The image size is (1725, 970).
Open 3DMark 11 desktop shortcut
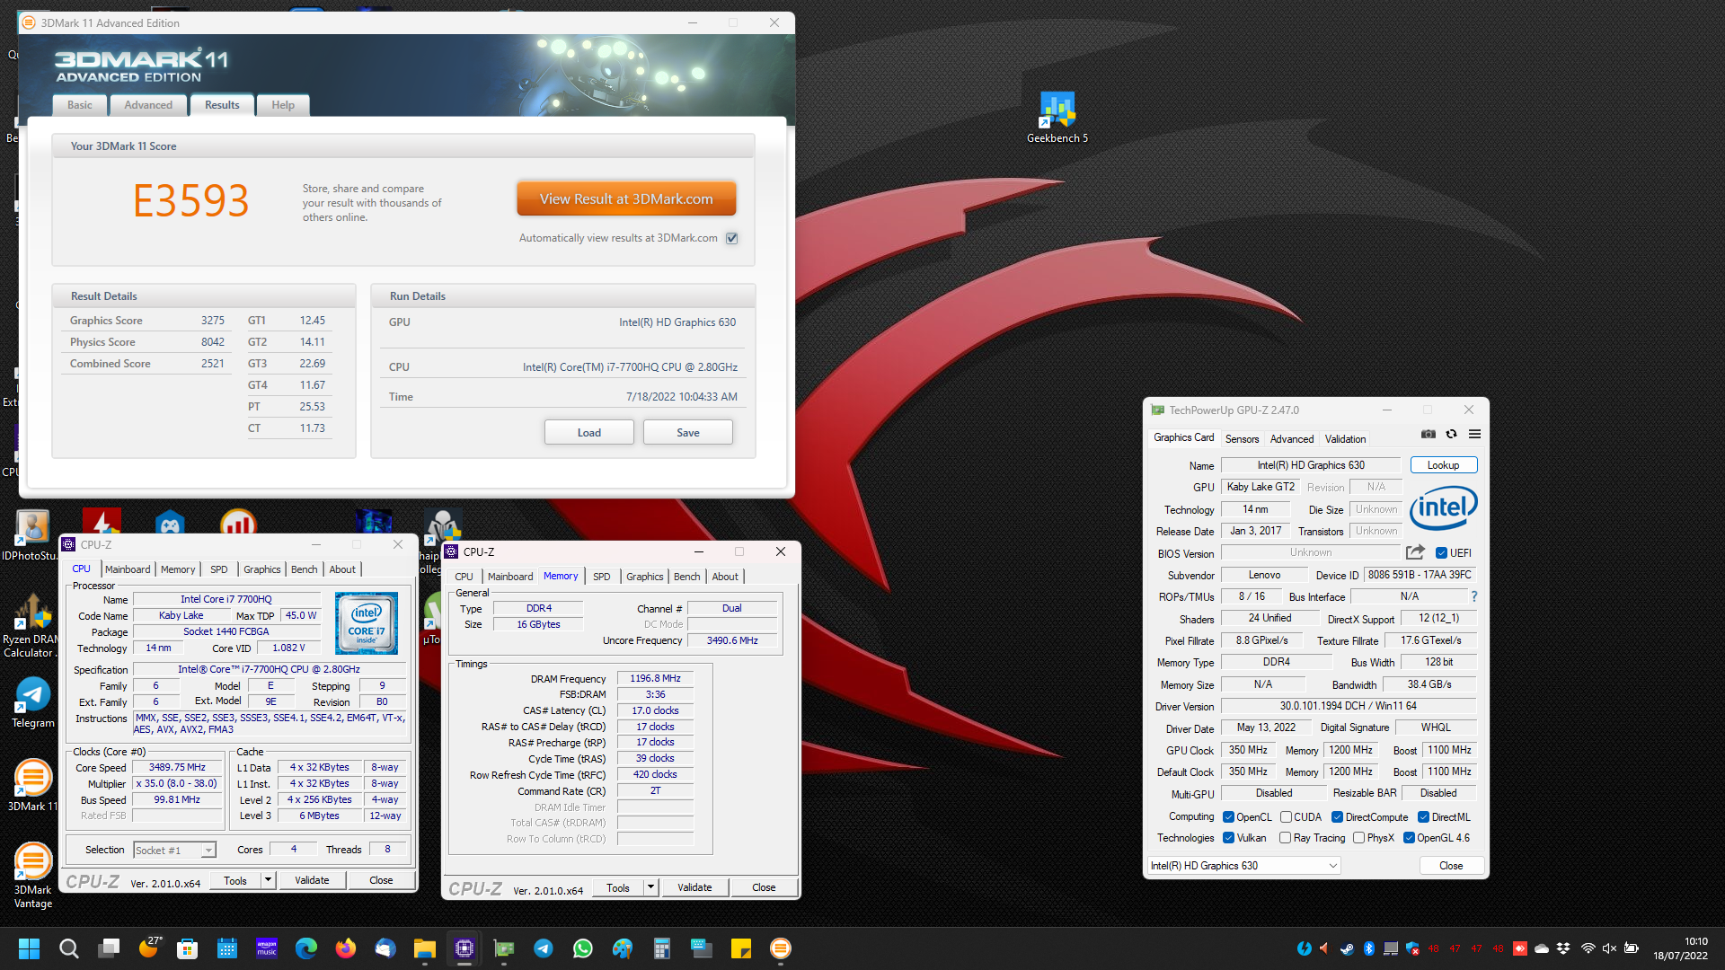point(32,786)
